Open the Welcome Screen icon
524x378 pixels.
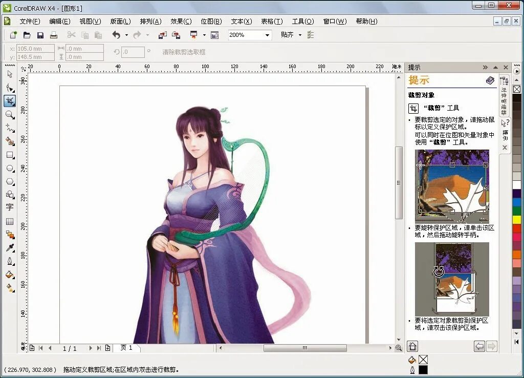[x=214, y=35]
